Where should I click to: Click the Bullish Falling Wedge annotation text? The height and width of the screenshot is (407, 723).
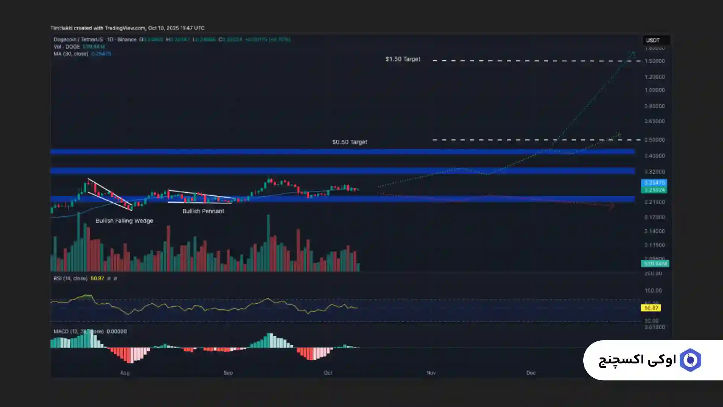tap(124, 221)
